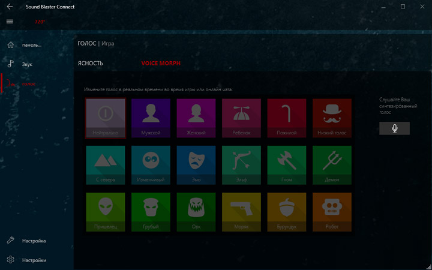Switch to the VOICE MORPH tab
The height and width of the screenshot is (270, 432).
pos(161,64)
